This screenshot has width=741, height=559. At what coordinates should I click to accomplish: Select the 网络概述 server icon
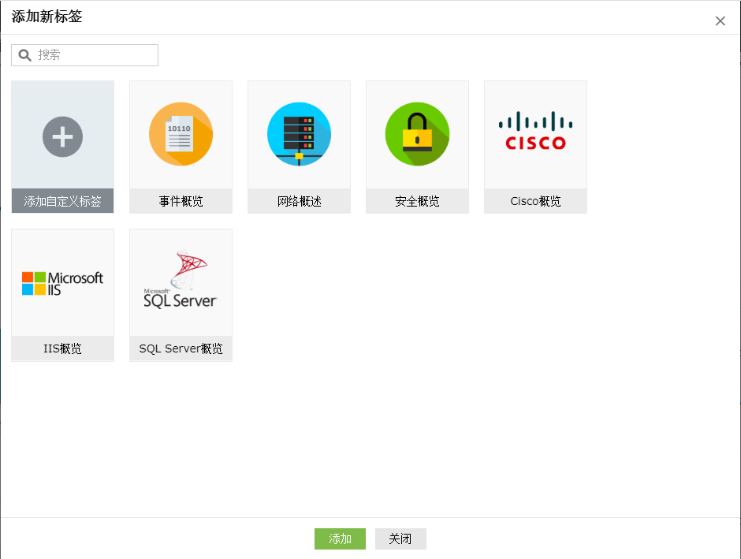click(299, 134)
